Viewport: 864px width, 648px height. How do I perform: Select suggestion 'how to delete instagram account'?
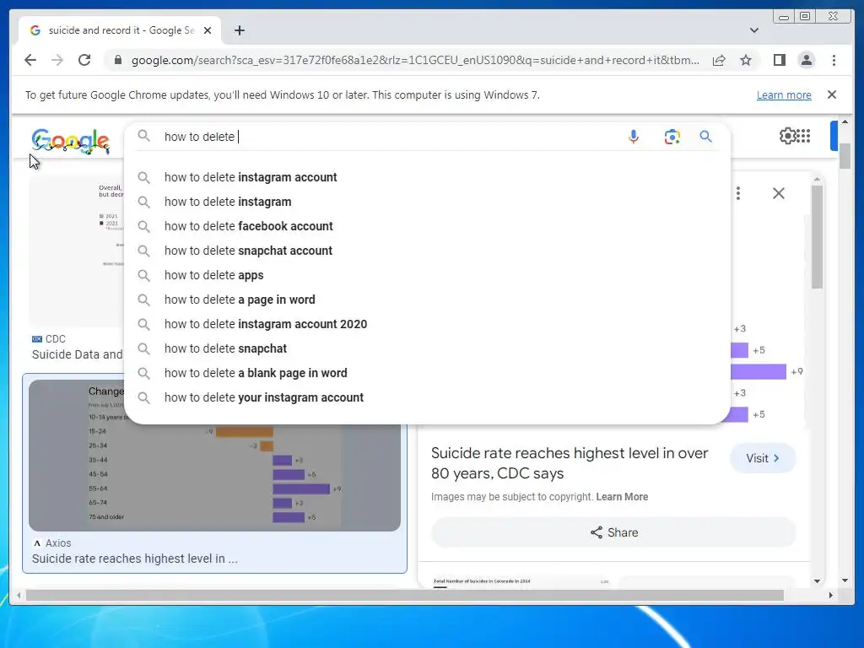427,177
